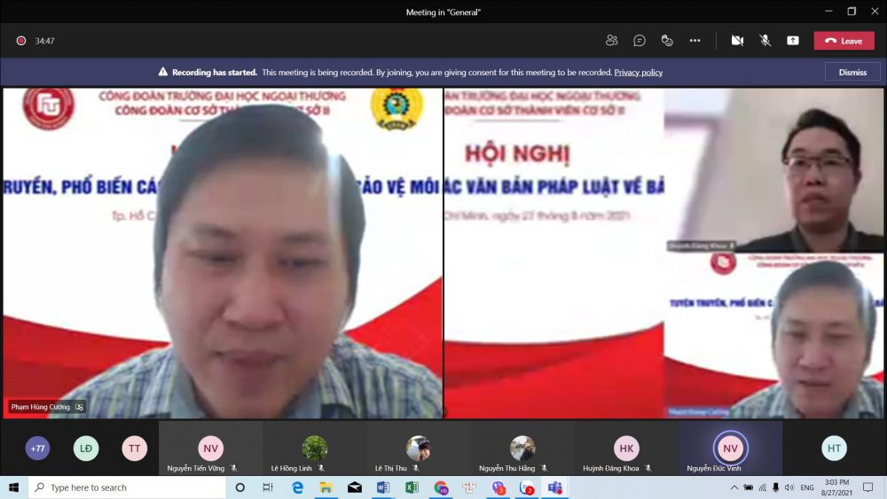Click the Teams icon in taskbar
This screenshot has height=499, width=887.
point(555,487)
